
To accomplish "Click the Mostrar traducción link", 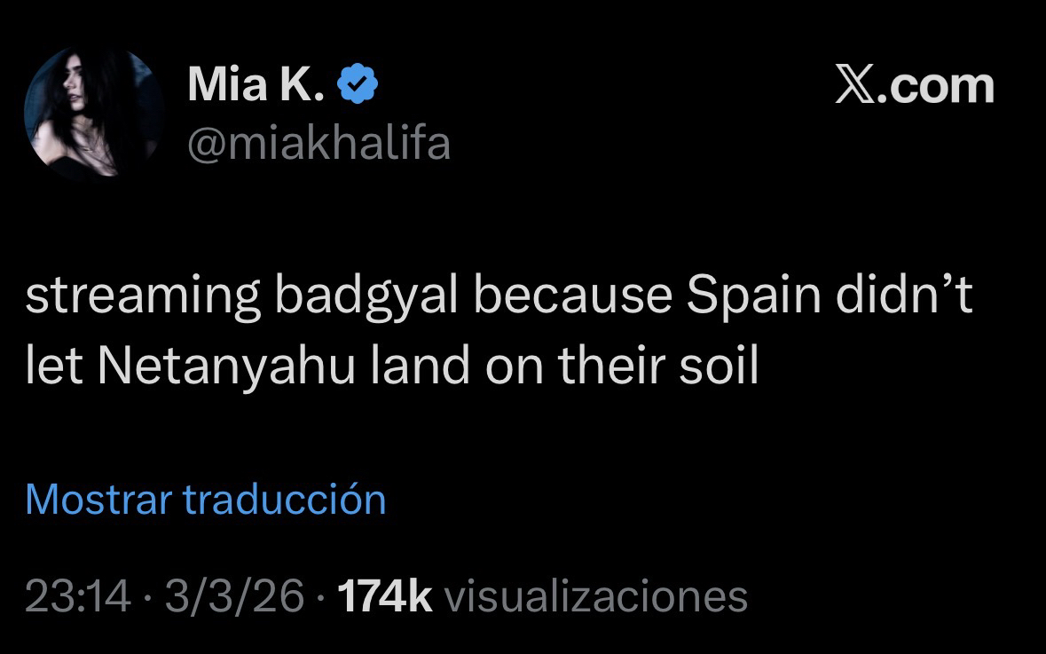I will (x=206, y=499).
